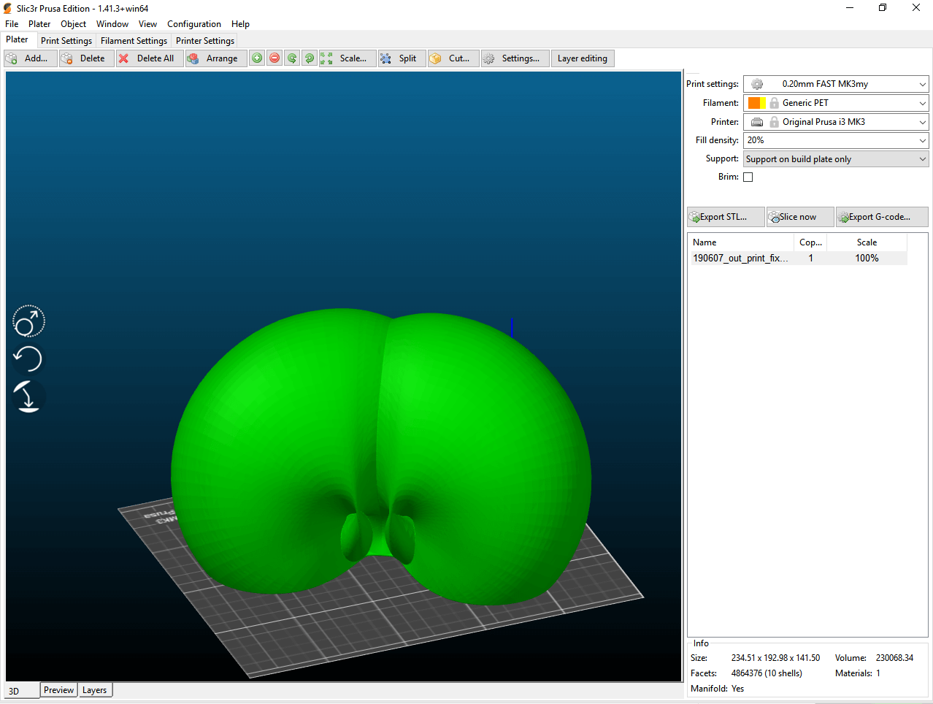Switch to the 3D view tab
This screenshot has height=704, width=933.
coord(22,691)
